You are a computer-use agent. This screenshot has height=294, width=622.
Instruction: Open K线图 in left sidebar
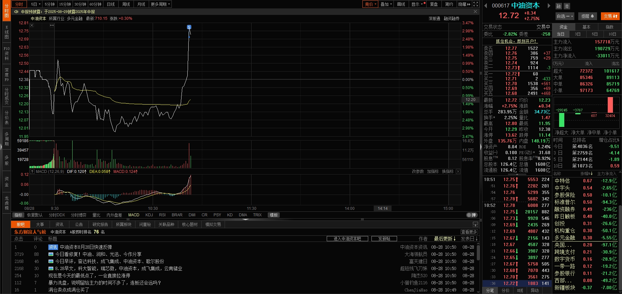(x=6, y=32)
